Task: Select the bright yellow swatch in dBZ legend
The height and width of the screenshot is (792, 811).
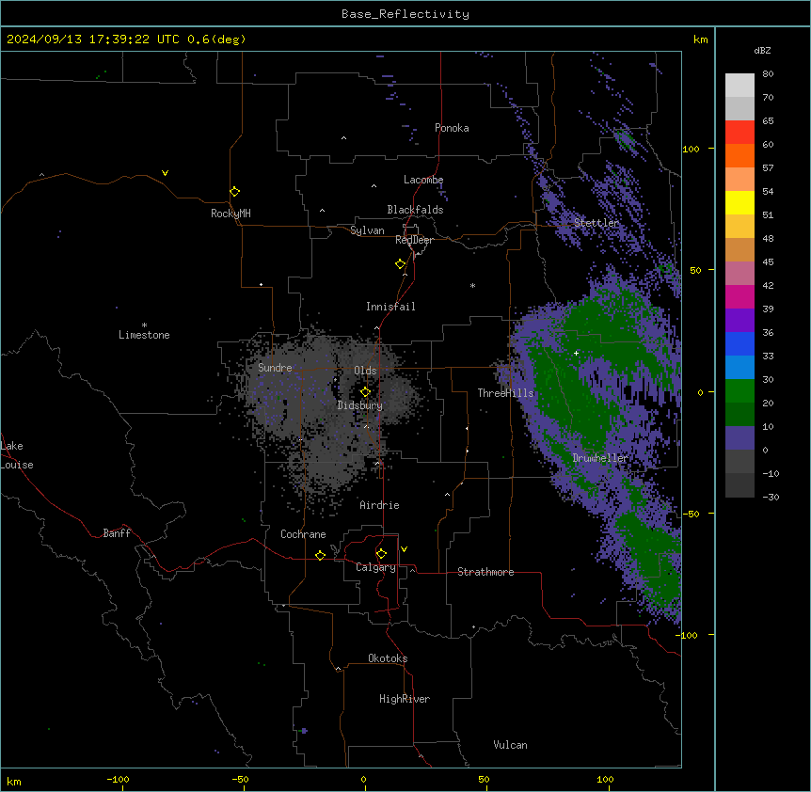Action: [x=739, y=202]
